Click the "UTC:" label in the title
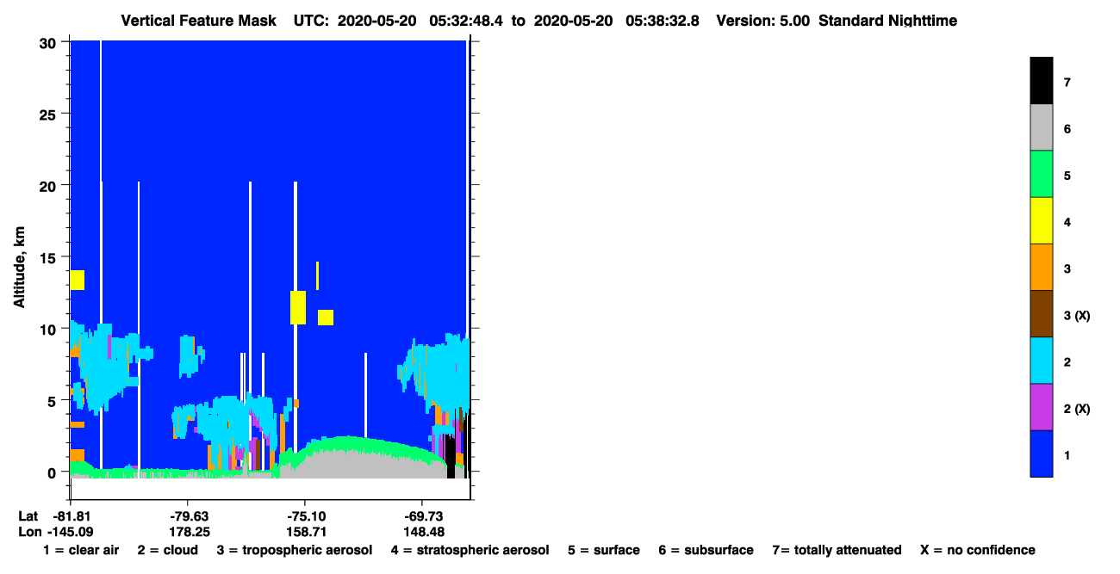This screenshot has width=1120, height=574. (x=312, y=21)
